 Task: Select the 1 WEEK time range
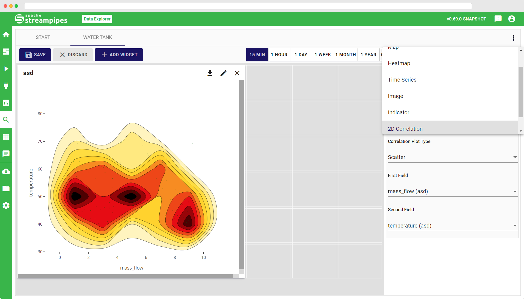[323, 55]
